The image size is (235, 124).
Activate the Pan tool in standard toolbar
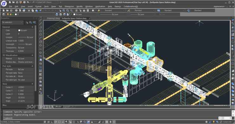coord(60,10)
